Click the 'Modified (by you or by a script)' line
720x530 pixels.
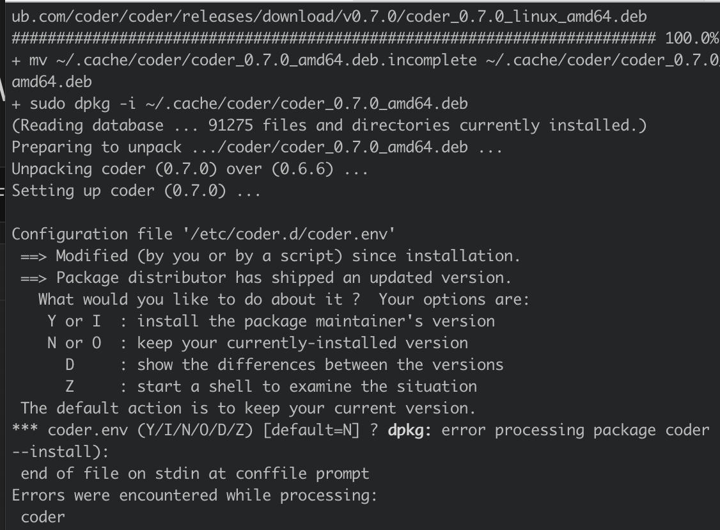tap(270, 256)
